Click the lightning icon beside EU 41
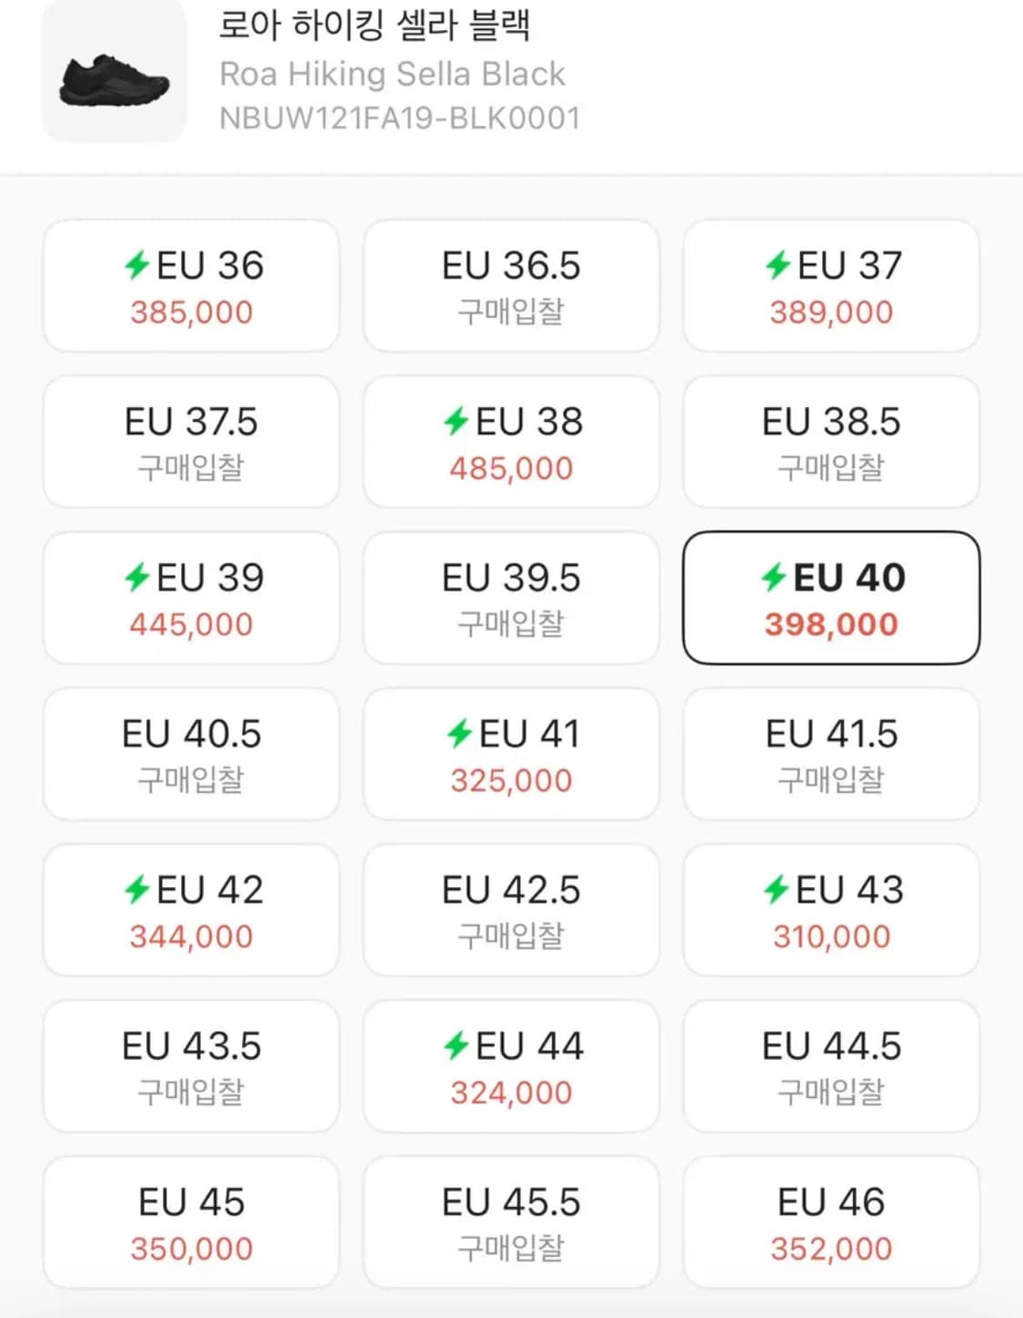Screen dimensions: 1023x1318 click(x=459, y=734)
